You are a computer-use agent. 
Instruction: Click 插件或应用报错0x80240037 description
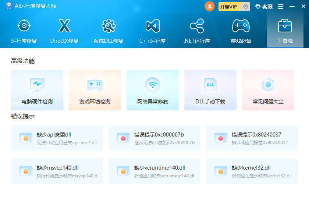click(x=260, y=143)
